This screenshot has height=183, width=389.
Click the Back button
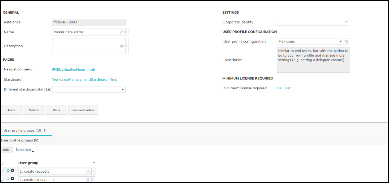click(x=56, y=110)
